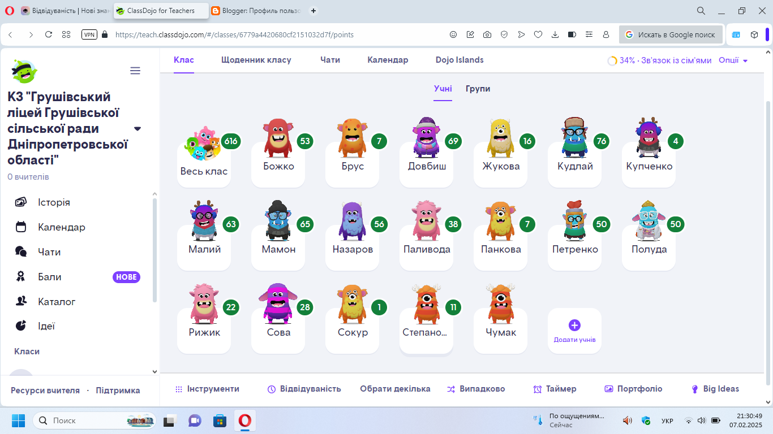Pick a random student with Випадково
Screen dimensions: 773x434
click(476, 389)
